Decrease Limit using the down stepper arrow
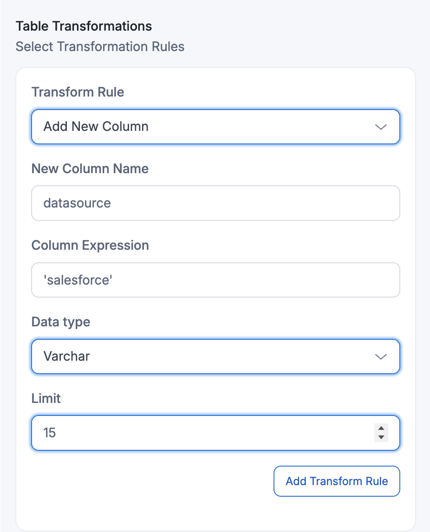 [x=381, y=437]
